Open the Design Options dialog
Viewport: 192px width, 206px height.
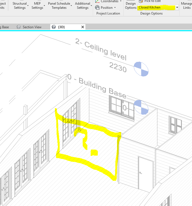tap(130, 5)
